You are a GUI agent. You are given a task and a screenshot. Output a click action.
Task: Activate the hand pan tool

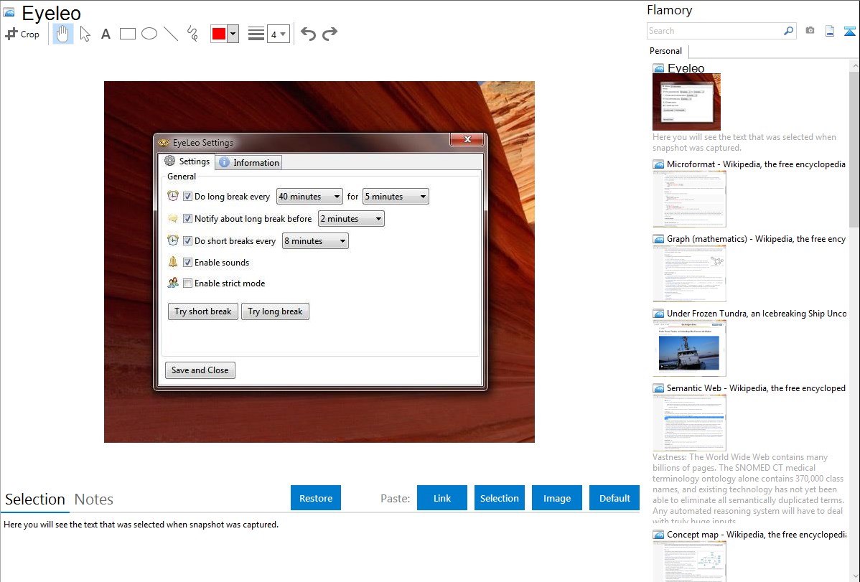point(62,34)
